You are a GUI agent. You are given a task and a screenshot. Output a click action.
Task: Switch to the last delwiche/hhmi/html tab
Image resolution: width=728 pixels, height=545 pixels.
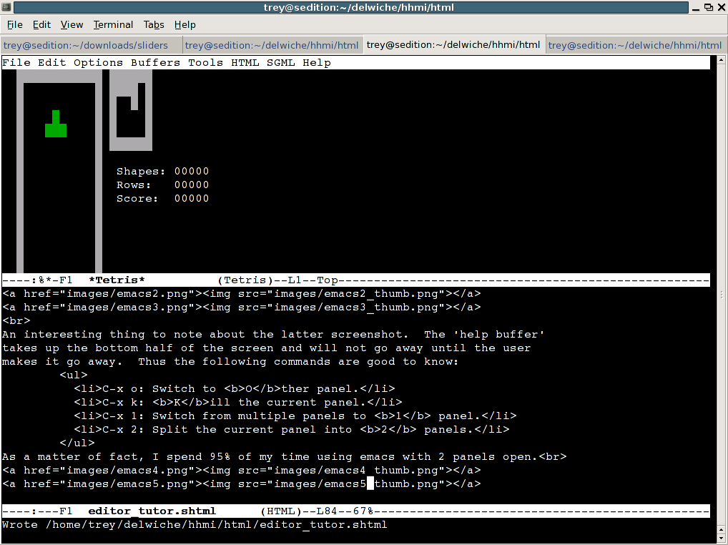click(636, 45)
